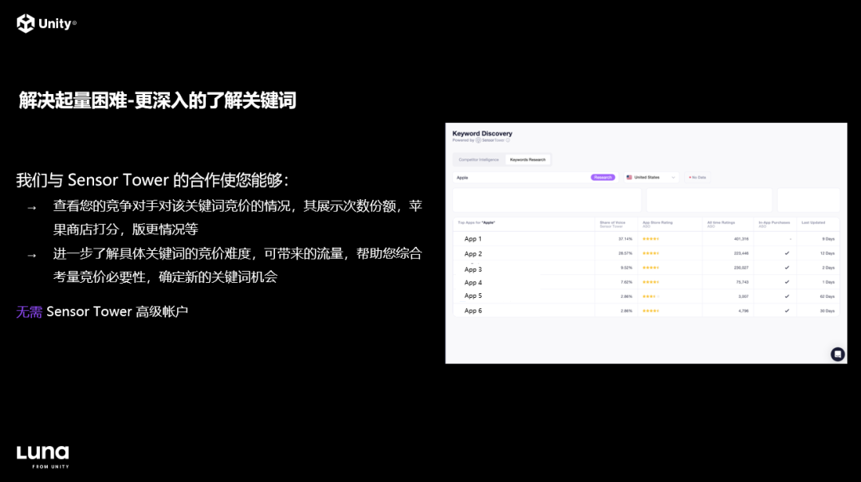Click App 5's partial star rating
The width and height of the screenshot is (861, 482).
coord(651,295)
